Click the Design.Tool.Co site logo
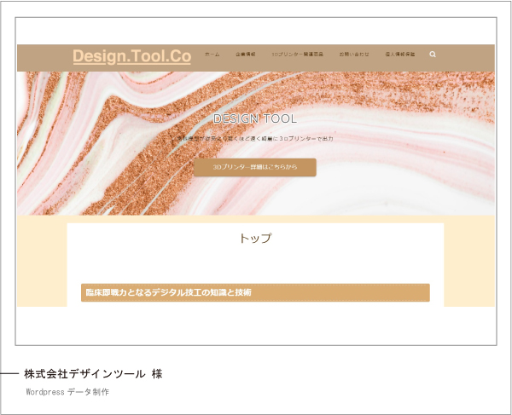512x415 pixels. point(131,56)
